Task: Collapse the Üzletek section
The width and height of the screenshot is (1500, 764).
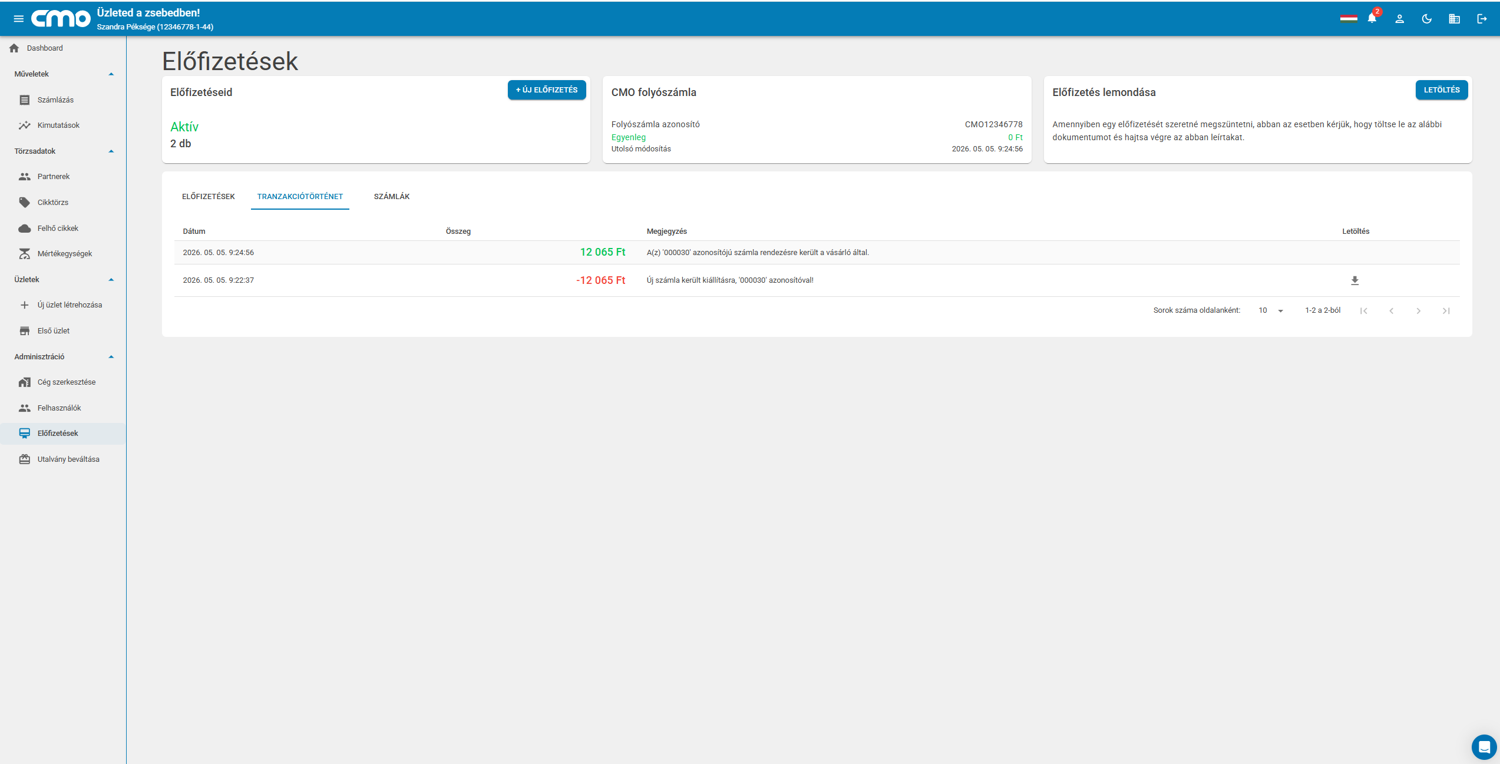Action: 111,280
